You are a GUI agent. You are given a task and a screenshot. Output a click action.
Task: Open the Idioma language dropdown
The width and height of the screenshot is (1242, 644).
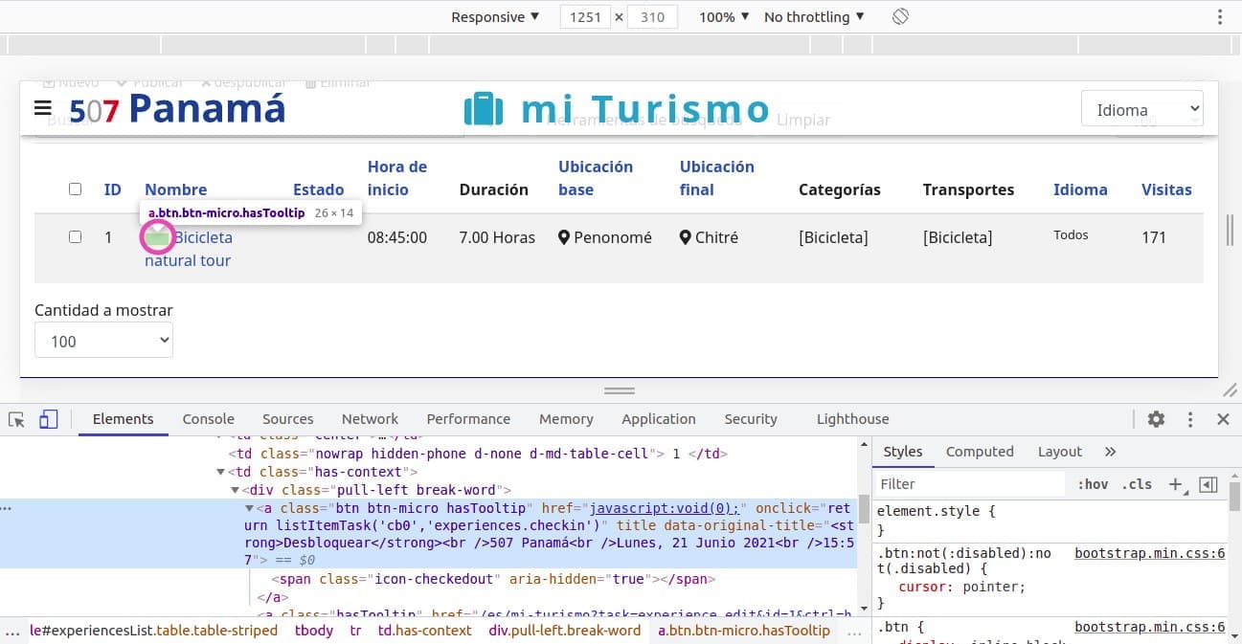[x=1141, y=109]
